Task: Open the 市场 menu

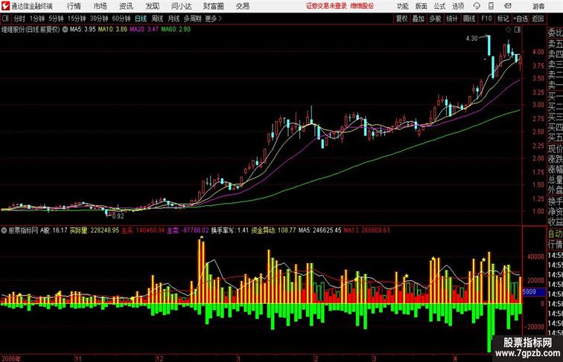Action: [x=101, y=6]
